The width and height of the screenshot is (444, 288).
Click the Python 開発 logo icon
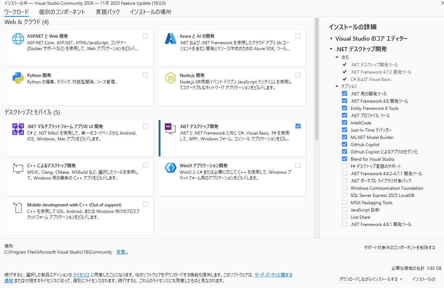tap(18, 78)
